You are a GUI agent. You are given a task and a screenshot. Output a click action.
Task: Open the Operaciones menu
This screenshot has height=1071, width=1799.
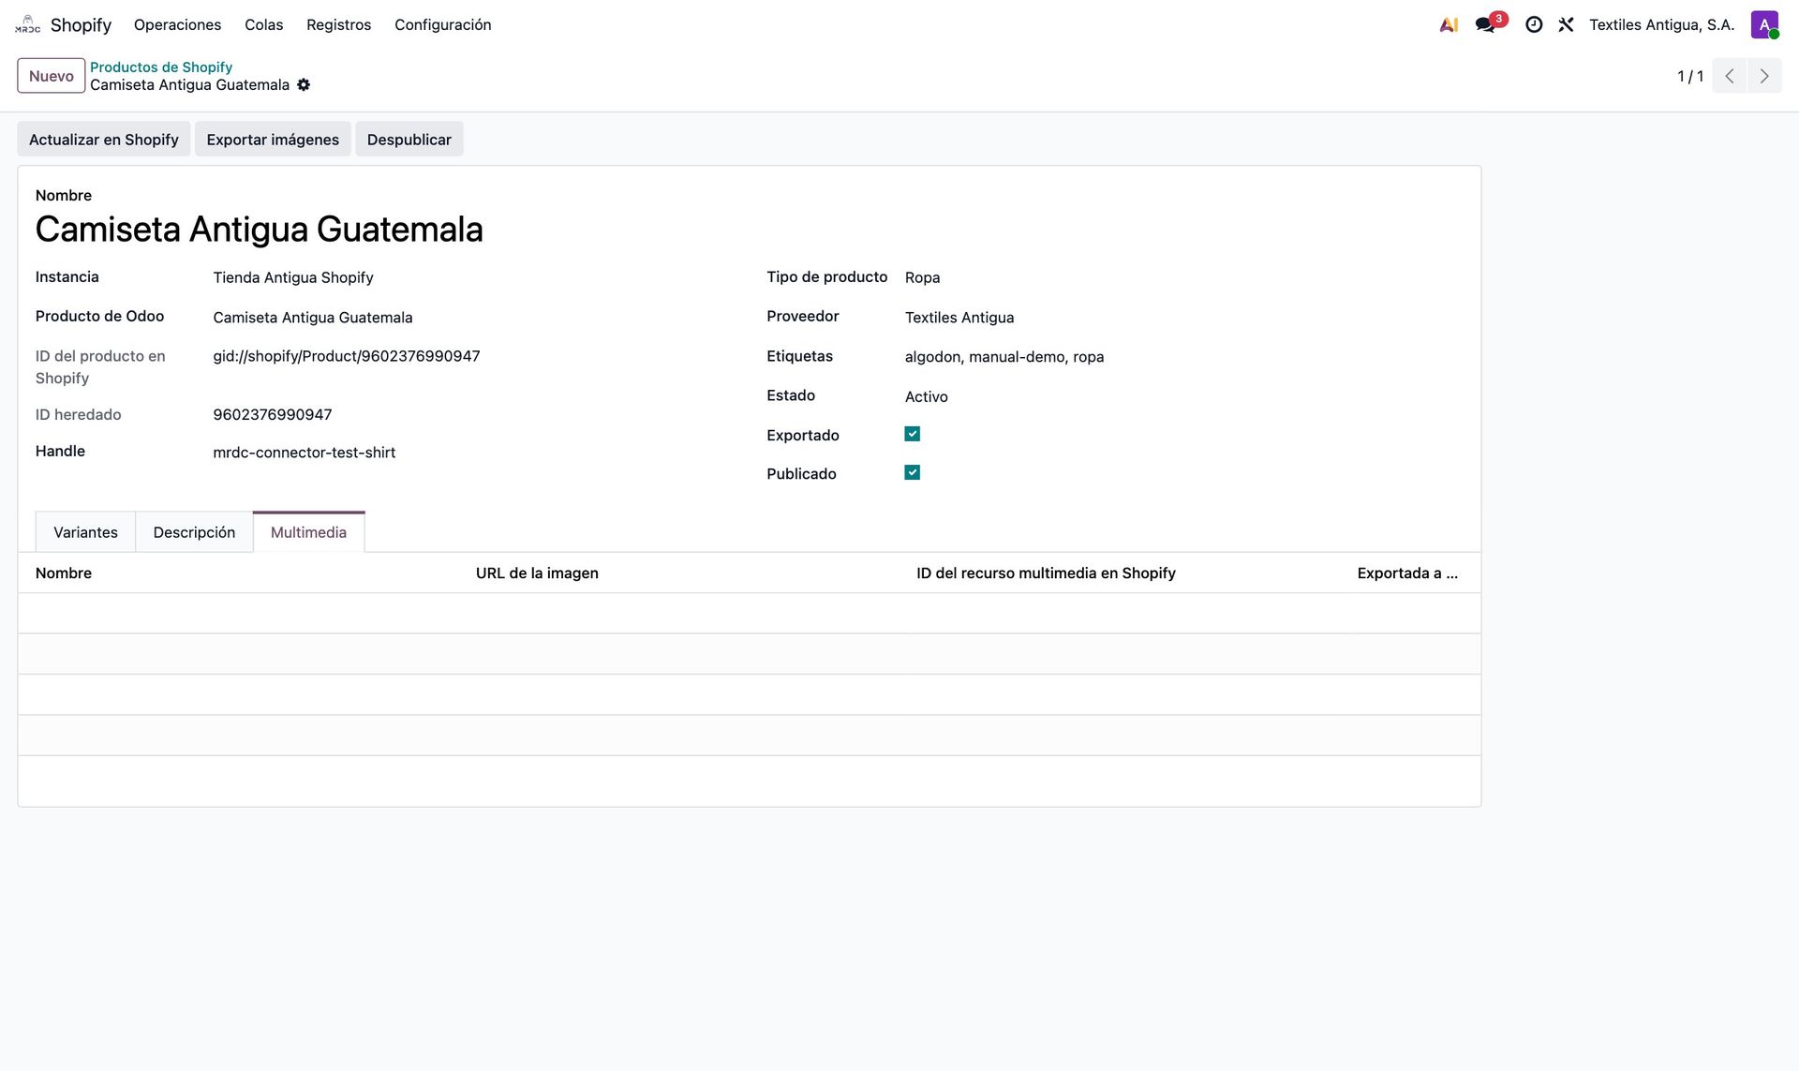[178, 25]
